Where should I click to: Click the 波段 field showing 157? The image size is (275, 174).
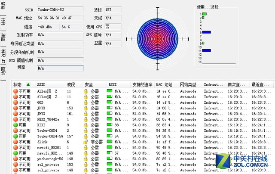tap(113, 10)
